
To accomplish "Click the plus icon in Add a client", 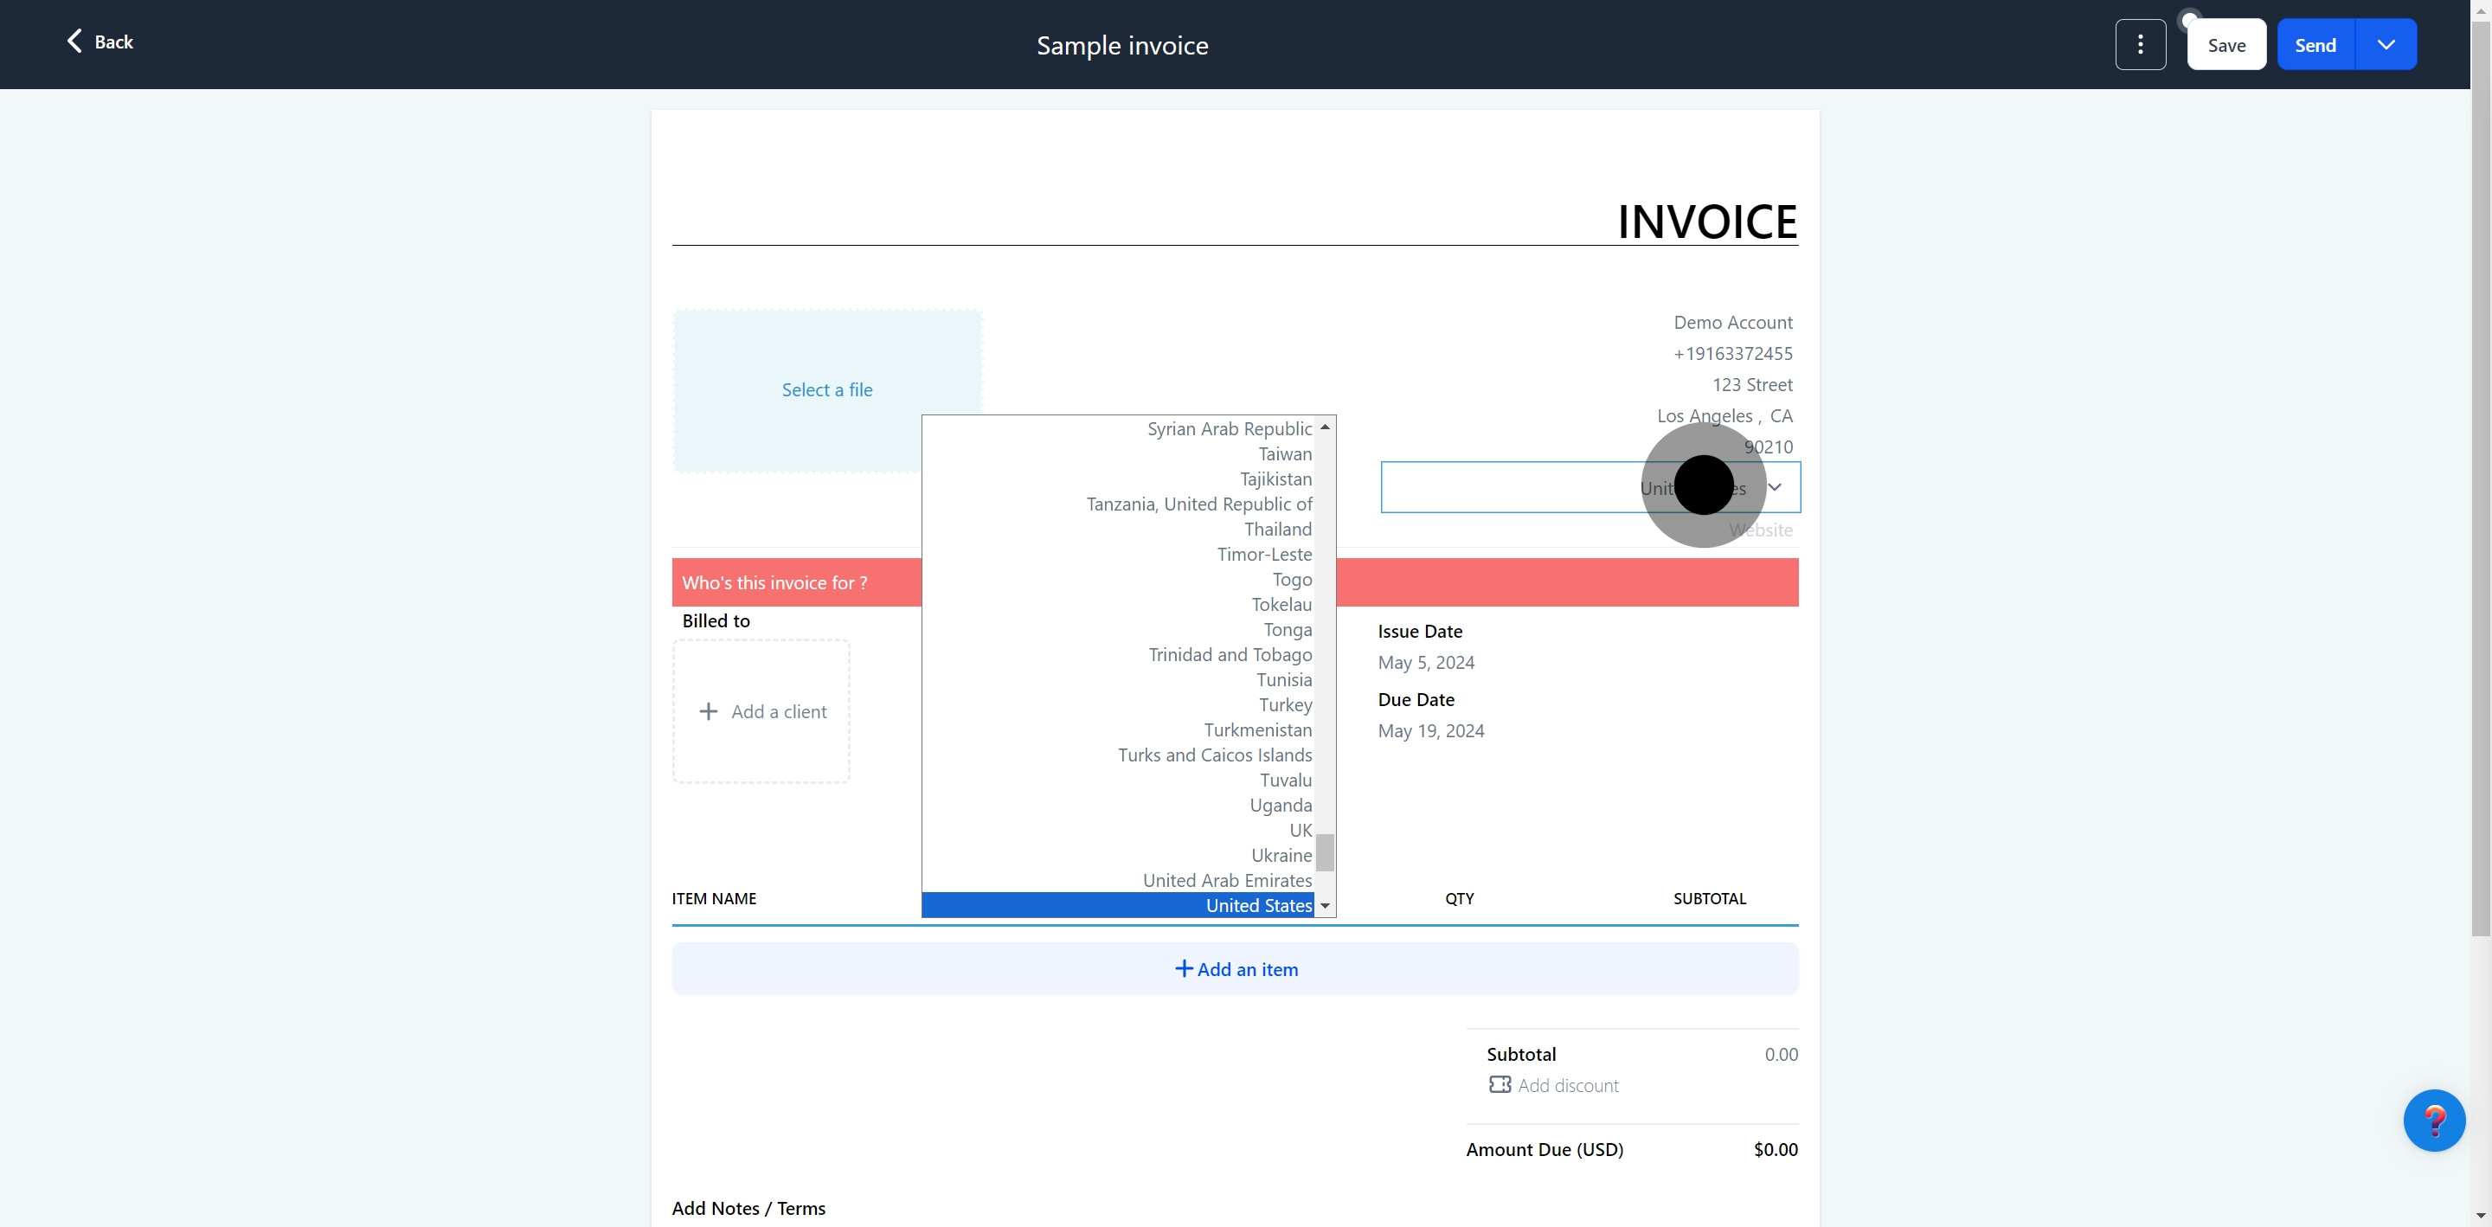I will [708, 711].
